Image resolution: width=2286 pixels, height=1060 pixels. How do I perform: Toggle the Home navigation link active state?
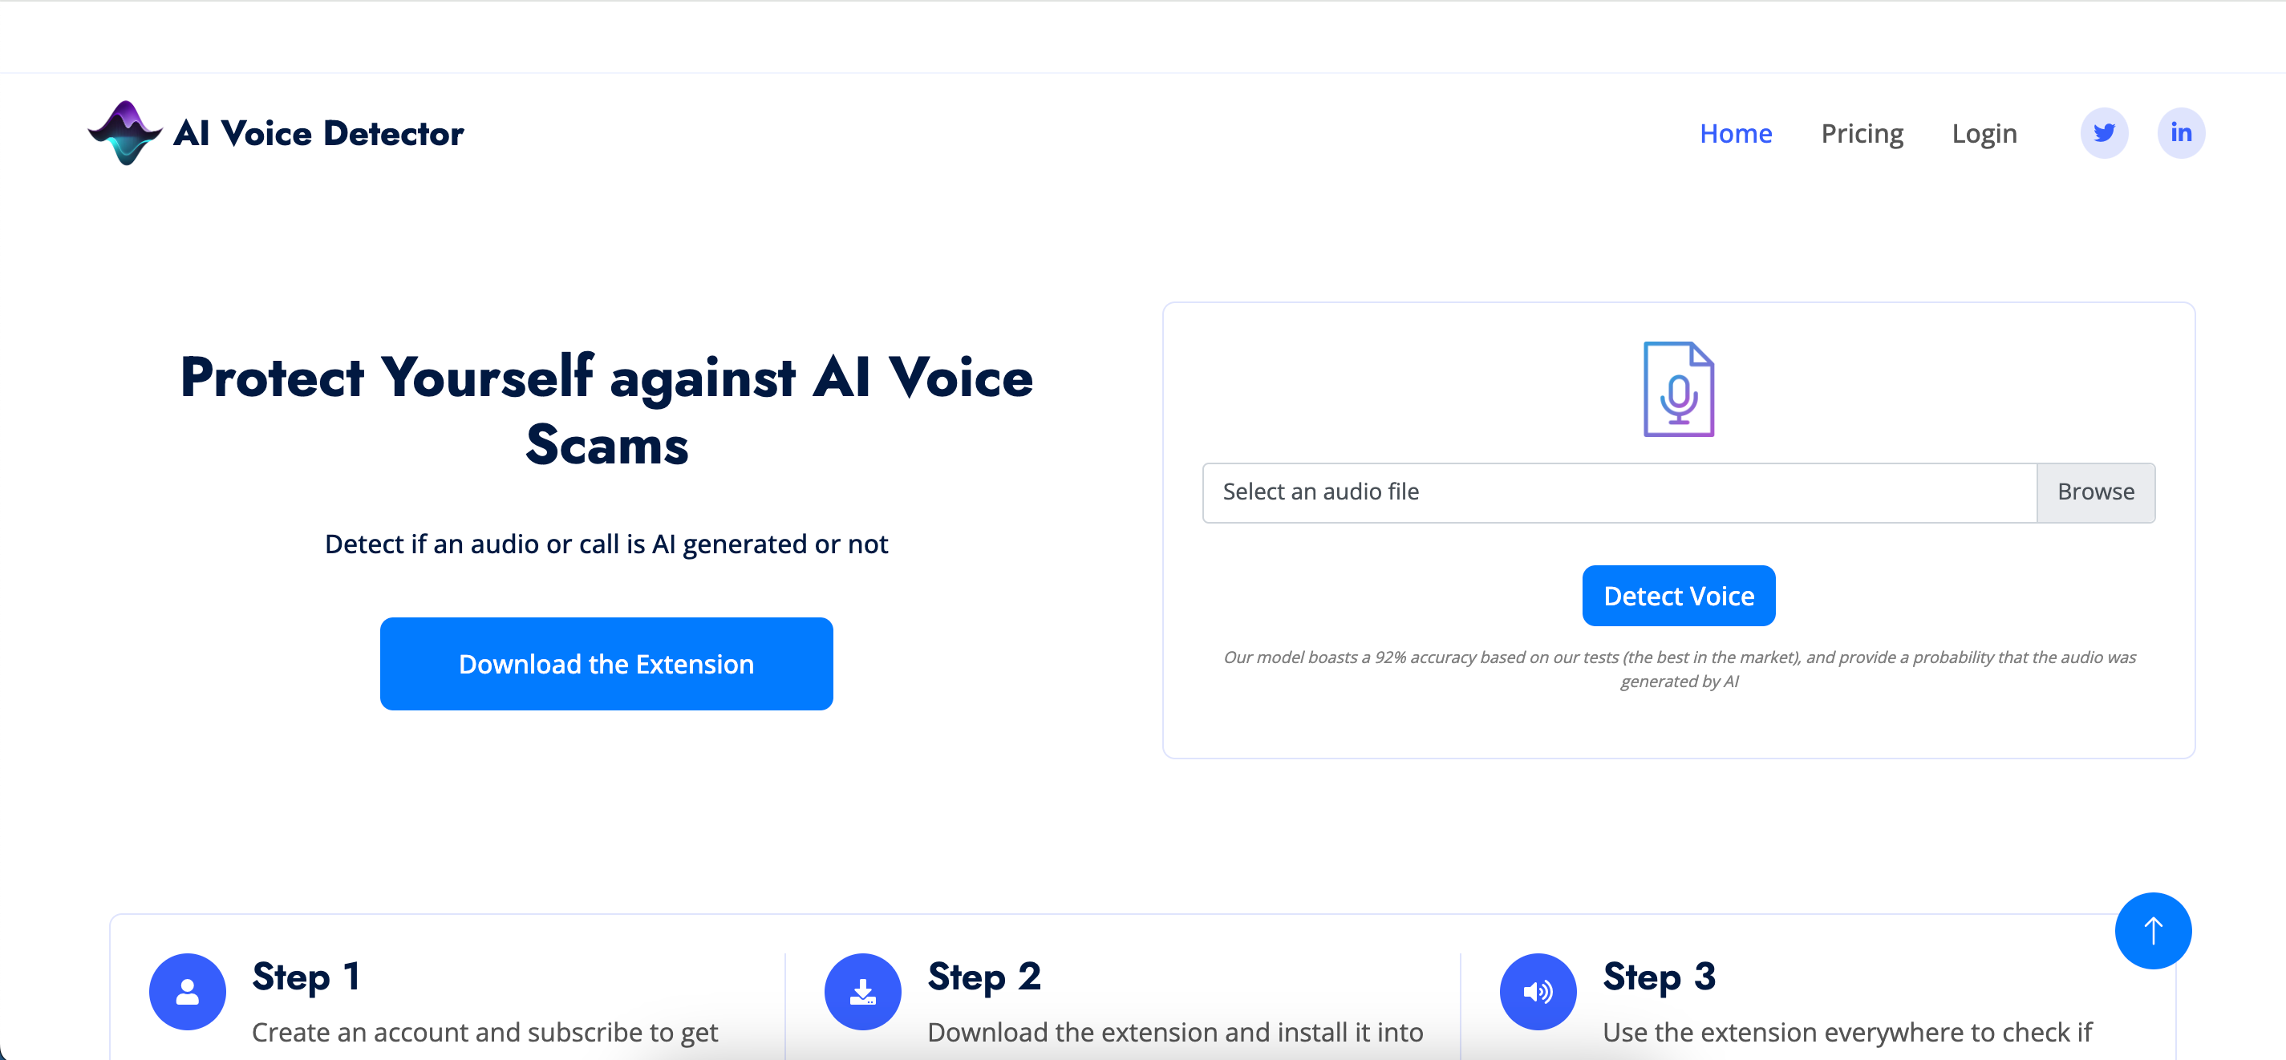1737,132
